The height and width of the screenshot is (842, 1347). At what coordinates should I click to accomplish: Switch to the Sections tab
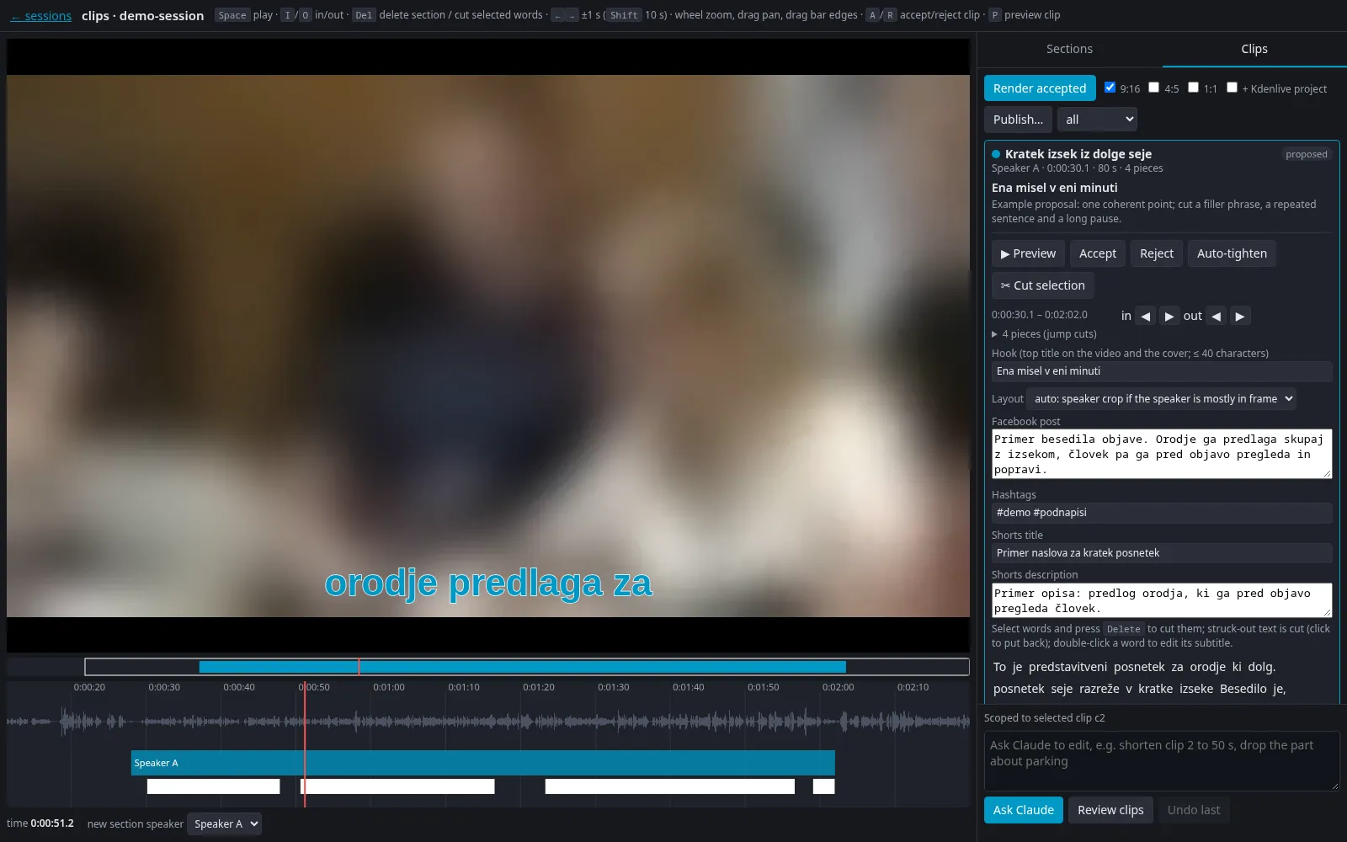click(1069, 49)
